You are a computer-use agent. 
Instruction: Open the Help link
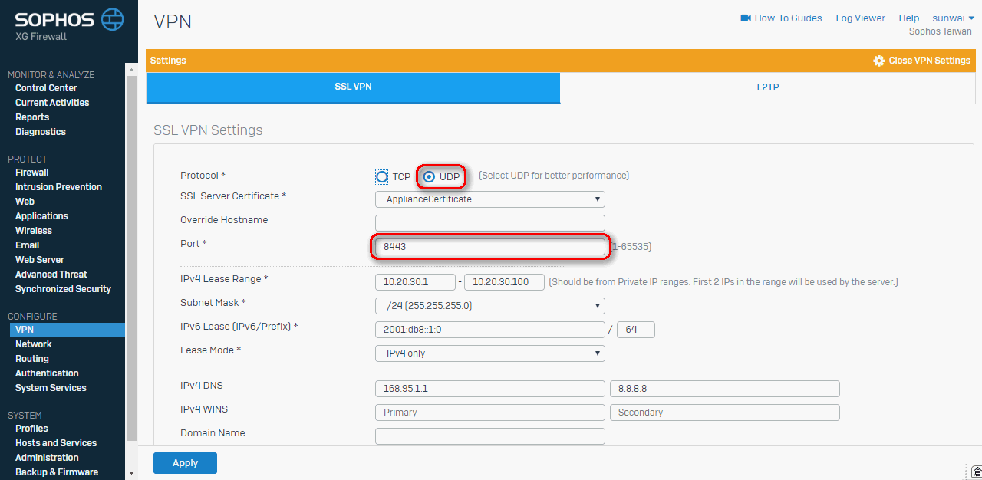click(908, 18)
